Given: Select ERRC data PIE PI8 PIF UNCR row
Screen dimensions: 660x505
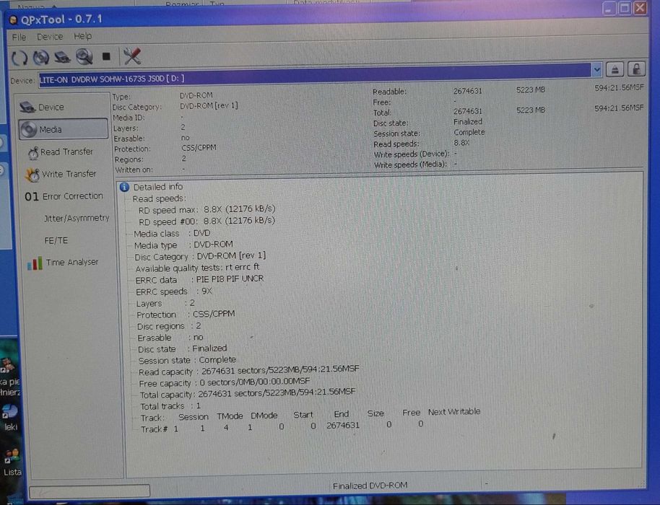Looking at the screenshot, I should [199, 279].
